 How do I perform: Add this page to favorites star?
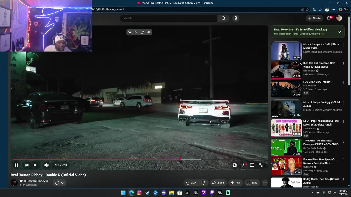pyautogui.click(x=307, y=10)
